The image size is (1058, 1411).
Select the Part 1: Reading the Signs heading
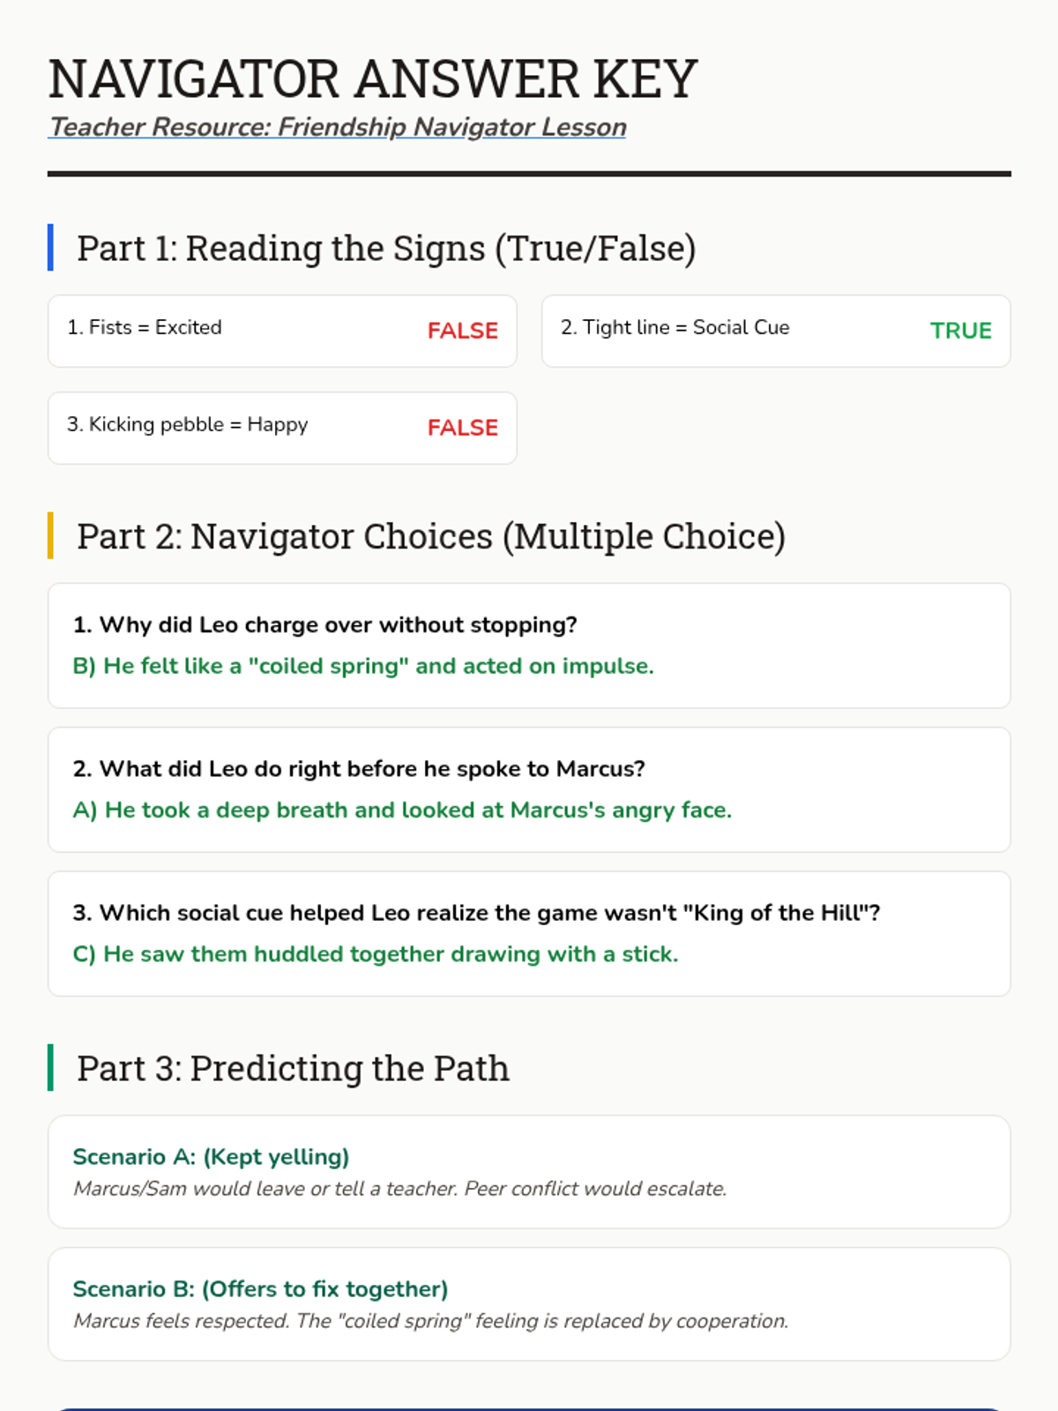(x=386, y=248)
